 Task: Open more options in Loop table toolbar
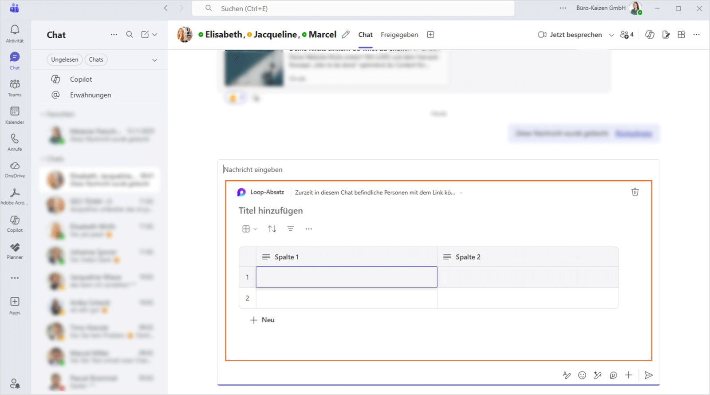(309, 229)
